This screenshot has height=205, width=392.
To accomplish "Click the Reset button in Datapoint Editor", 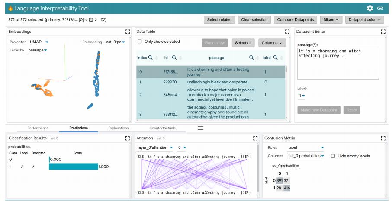I will tap(352, 110).
